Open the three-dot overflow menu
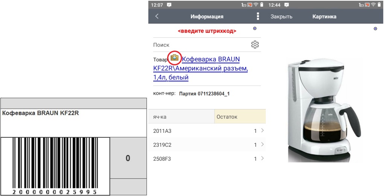This screenshot has height=196, width=384. pos(258,16)
